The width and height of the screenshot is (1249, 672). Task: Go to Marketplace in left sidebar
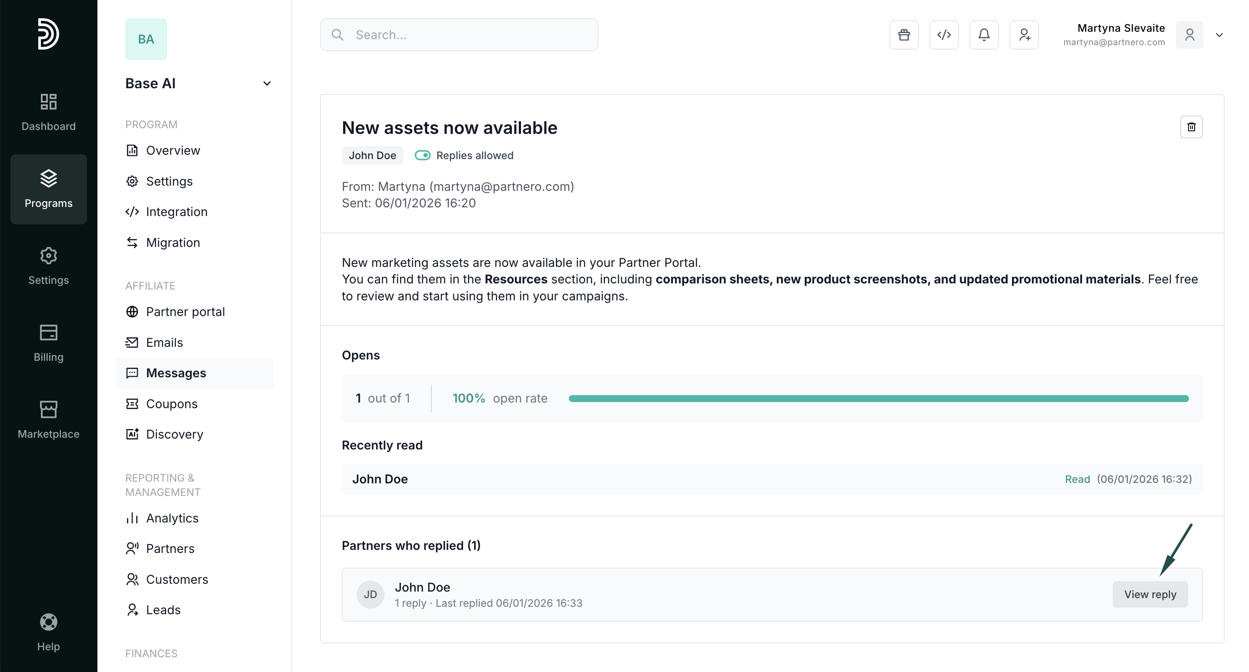pyautogui.click(x=48, y=419)
